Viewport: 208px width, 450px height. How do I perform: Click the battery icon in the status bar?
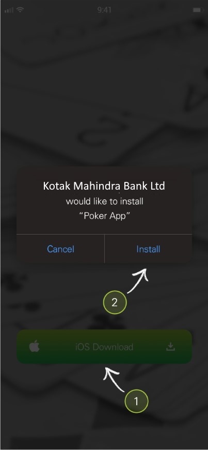click(198, 10)
